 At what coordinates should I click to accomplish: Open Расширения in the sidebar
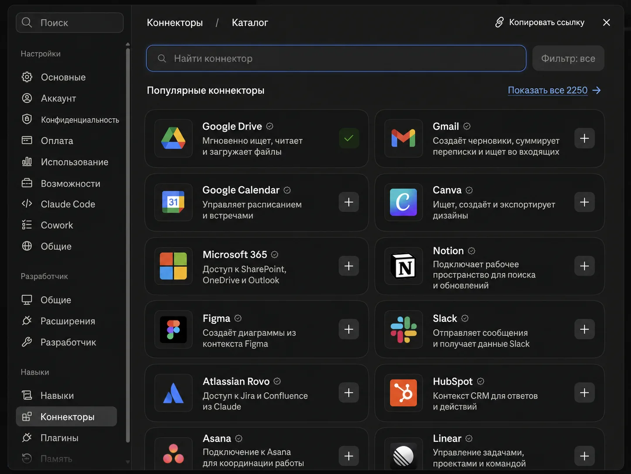(x=66, y=321)
